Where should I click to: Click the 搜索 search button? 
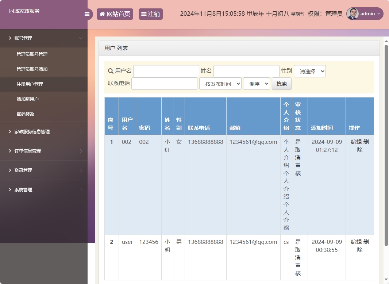tap(281, 83)
